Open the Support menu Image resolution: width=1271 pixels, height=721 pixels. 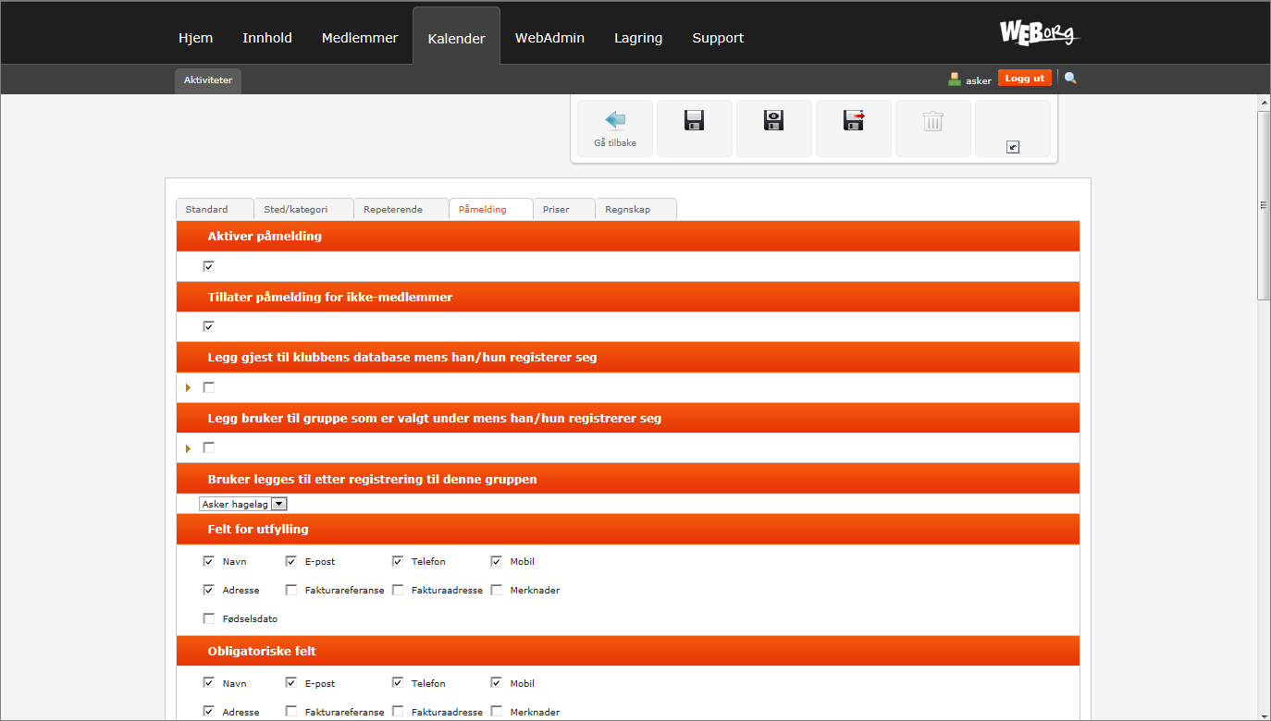click(718, 38)
